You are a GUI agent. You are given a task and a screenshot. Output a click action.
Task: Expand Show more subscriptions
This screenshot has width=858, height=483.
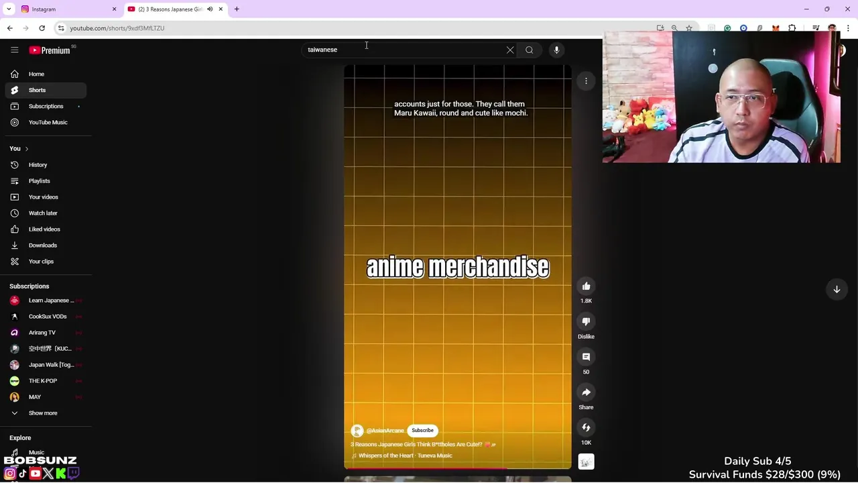click(x=46, y=413)
